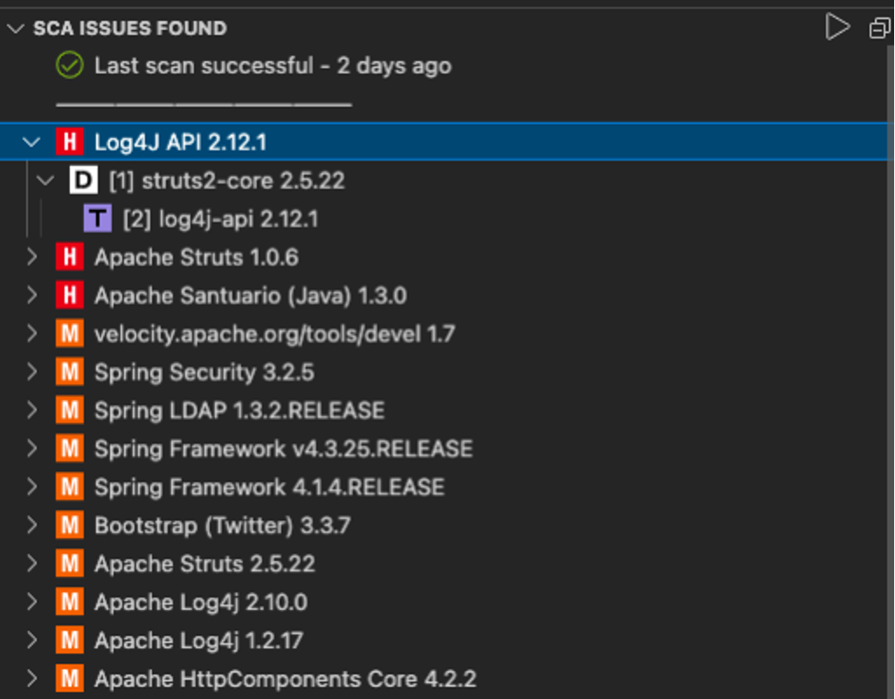Click the Direct dependency badge on struts2-core
This screenshot has height=699, width=895.
(83, 180)
